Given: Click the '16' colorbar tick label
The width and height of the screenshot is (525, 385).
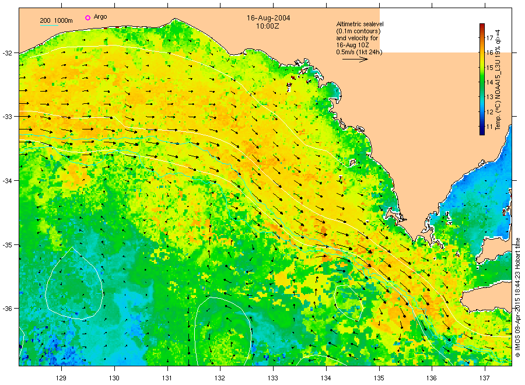Looking at the screenshot, I should (490, 52).
